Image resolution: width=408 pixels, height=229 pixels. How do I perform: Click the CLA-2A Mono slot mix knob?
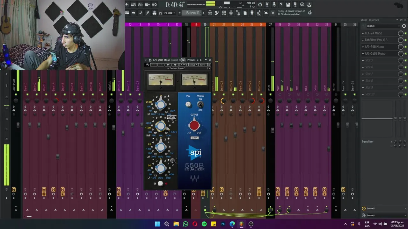401,33
